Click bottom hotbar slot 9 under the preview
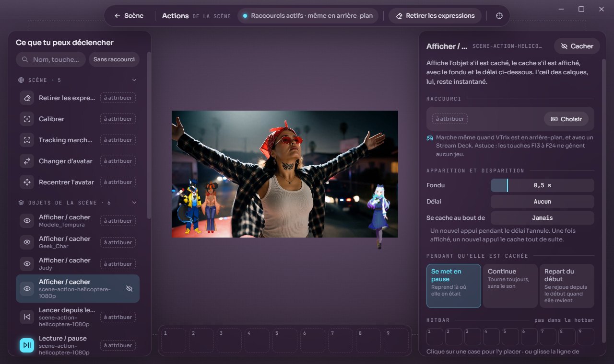Screen dimensions: 614x364 [396, 341]
